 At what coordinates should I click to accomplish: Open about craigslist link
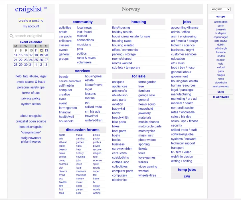(x=31, y=116)
